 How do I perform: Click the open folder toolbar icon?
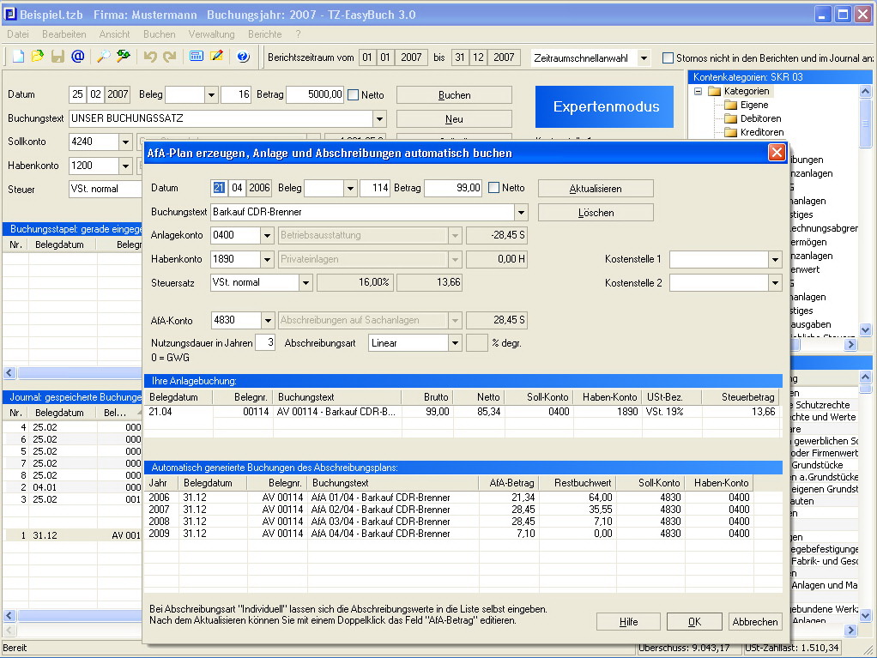[x=38, y=57]
